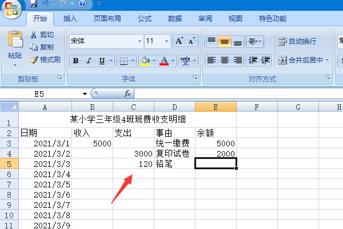Click the Name Box showing E5
343x229 pixels.
coord(39,94)
